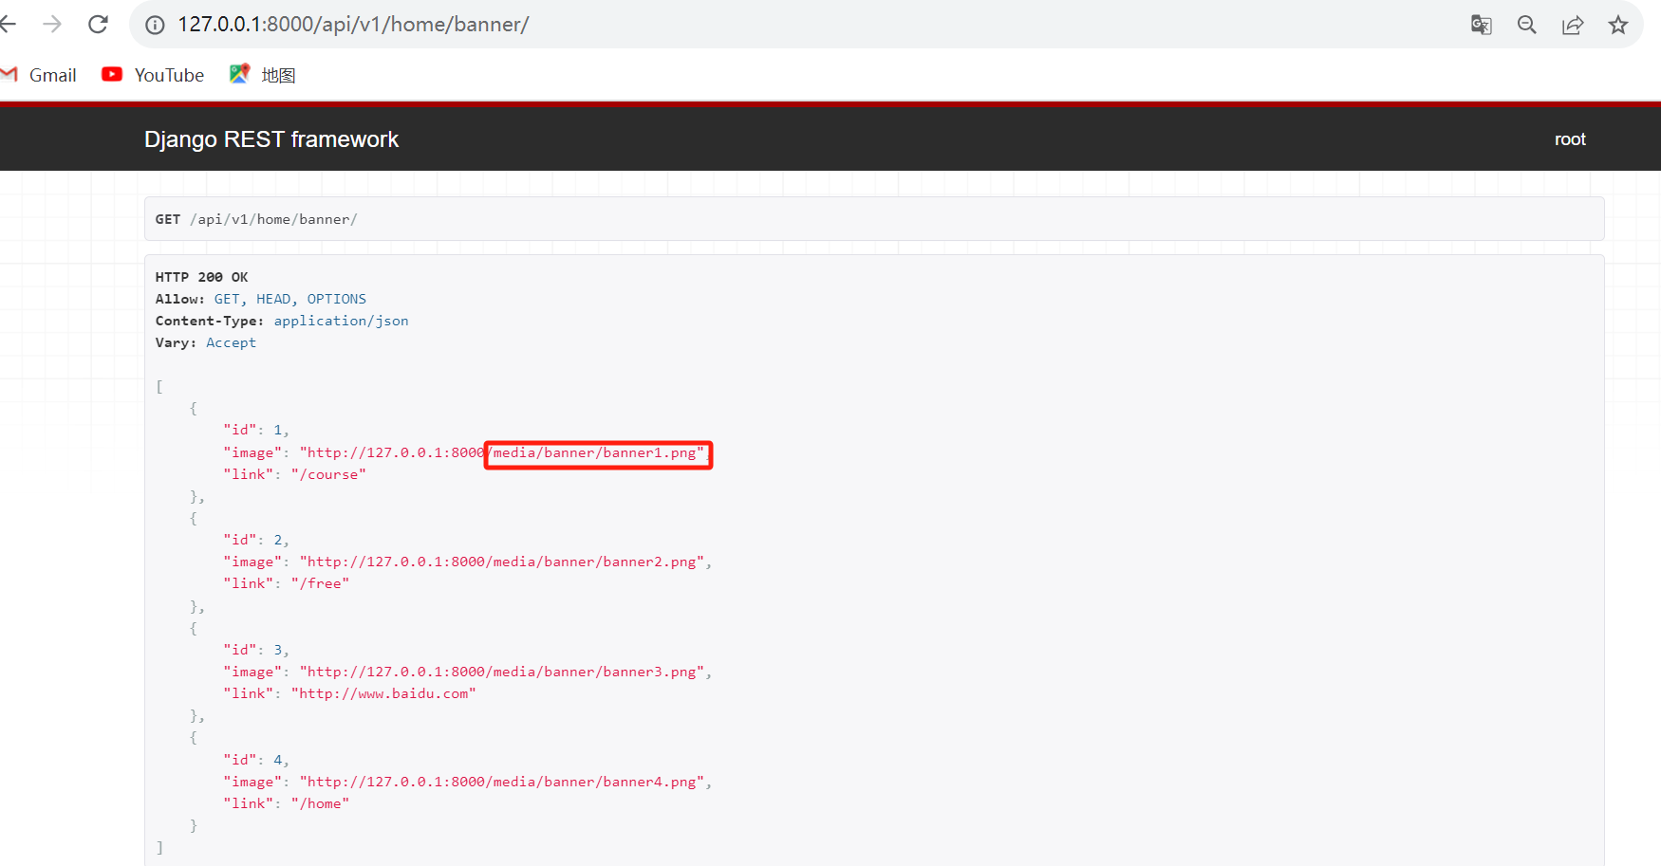Open the zoom magnifier in address bar

(1526, 25)
